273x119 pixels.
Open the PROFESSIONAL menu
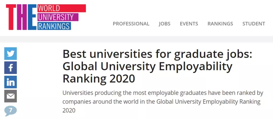point(131,24)
